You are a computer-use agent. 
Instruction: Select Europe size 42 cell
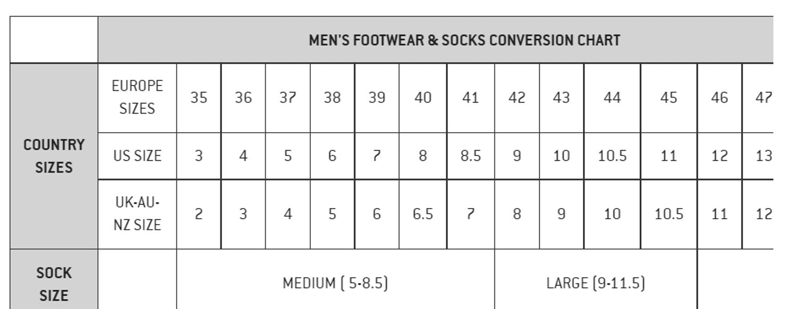tap(517, 98)
